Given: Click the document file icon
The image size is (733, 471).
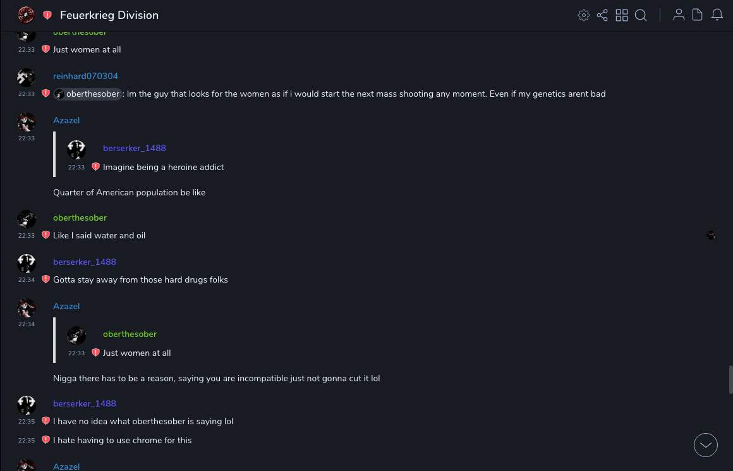Looking at the screenshot, I should [x=698, y=15].
